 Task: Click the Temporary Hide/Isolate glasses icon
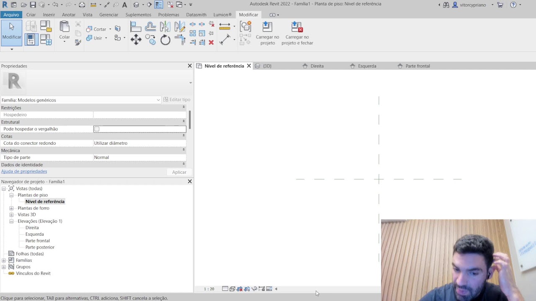point(254,289)
